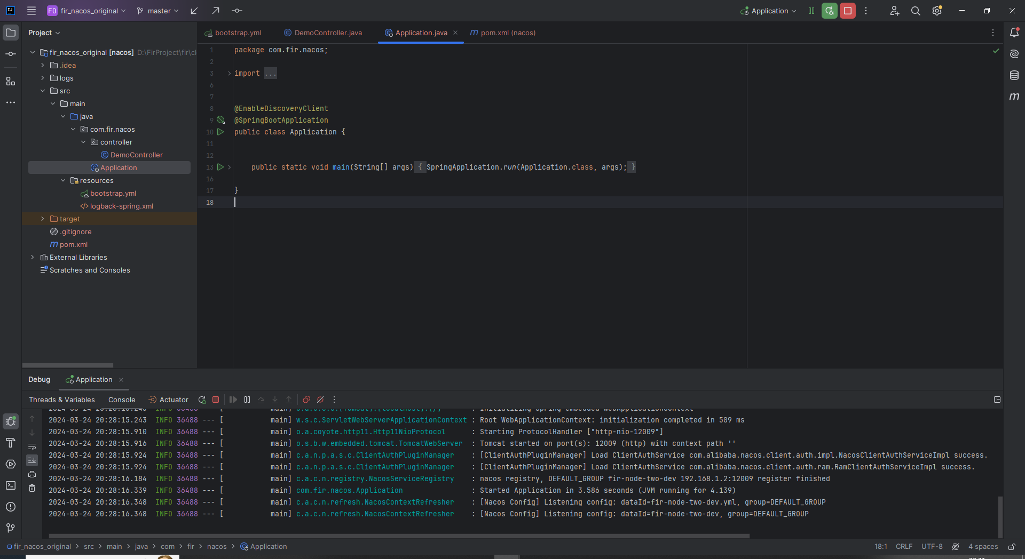This screenshot has width=1025, height=559.
Task: Open the Threads & Variables tab
Action: [62, 400]
